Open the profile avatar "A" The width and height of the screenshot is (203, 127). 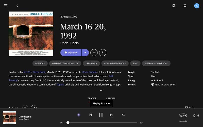coord(196,6)
